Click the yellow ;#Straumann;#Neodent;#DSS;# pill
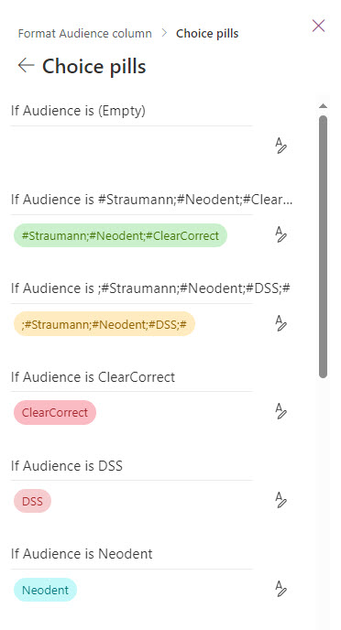This screenshot has width=341, height=630. (104, 324)
